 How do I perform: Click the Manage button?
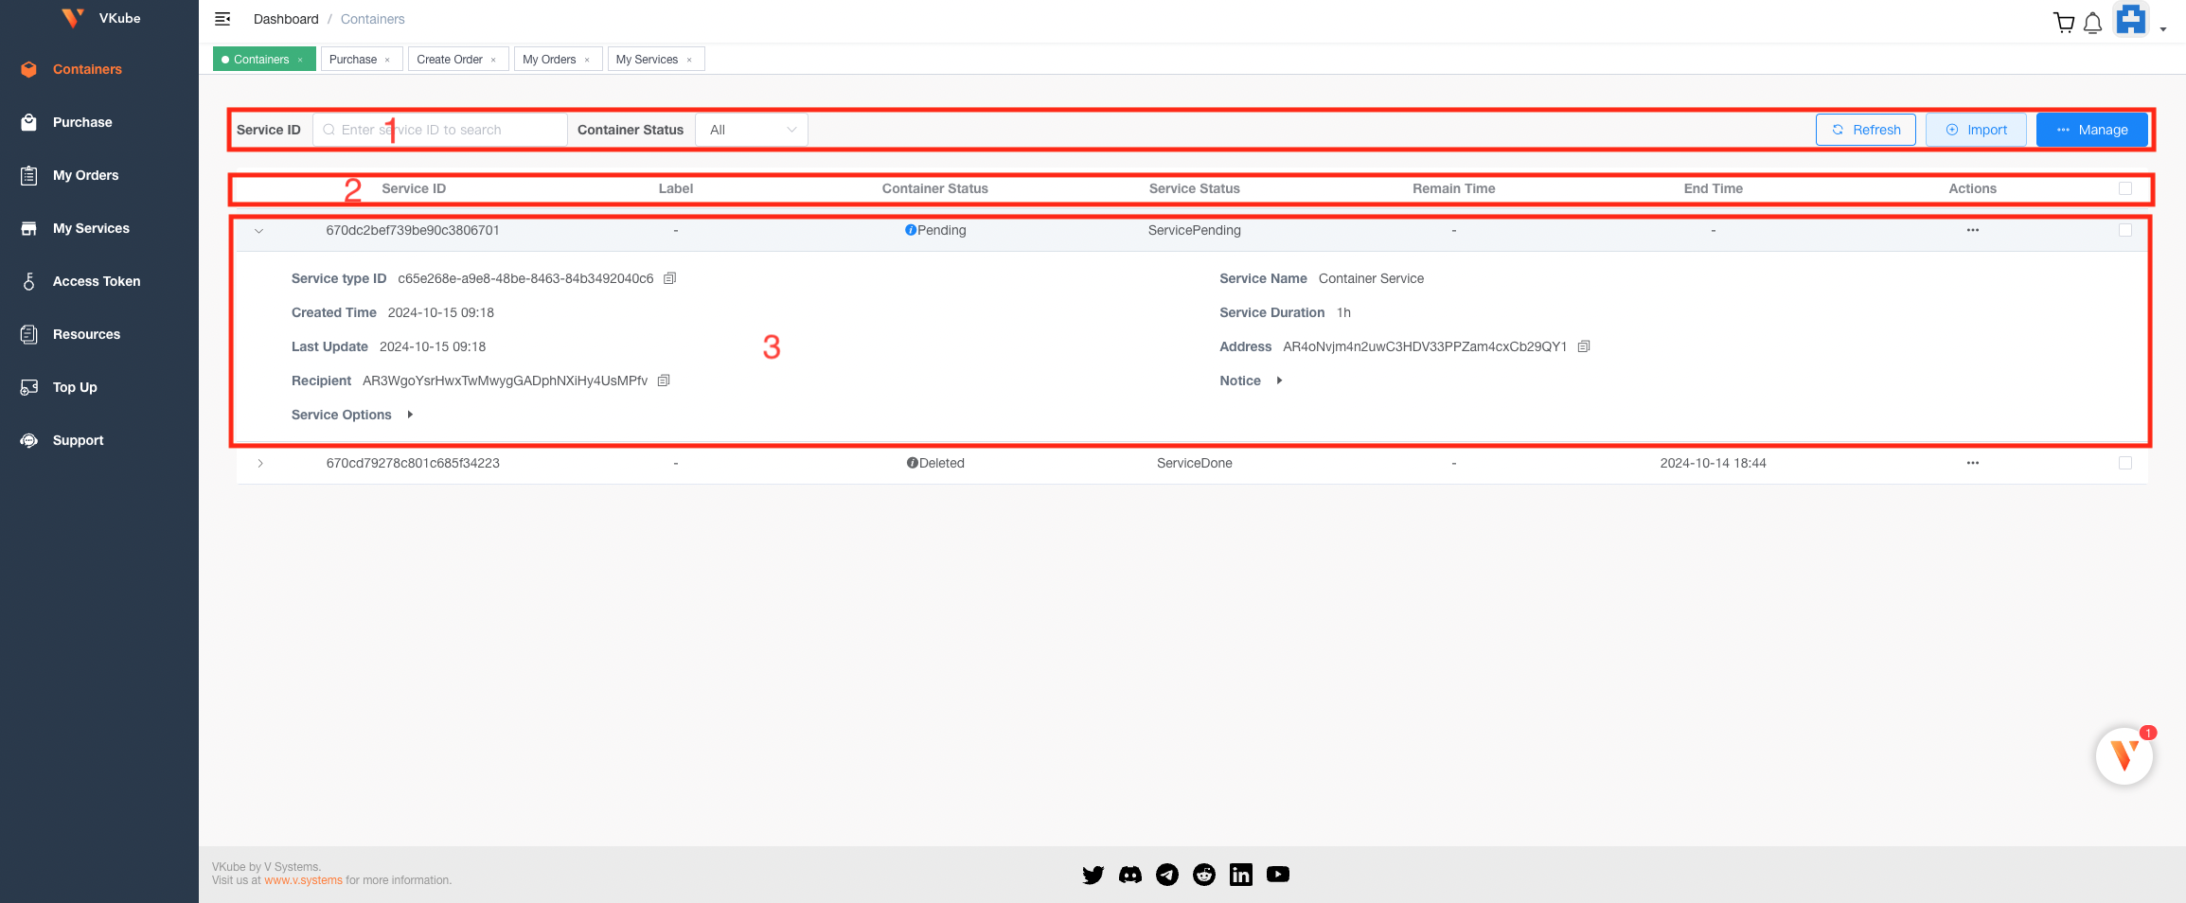2091,130
